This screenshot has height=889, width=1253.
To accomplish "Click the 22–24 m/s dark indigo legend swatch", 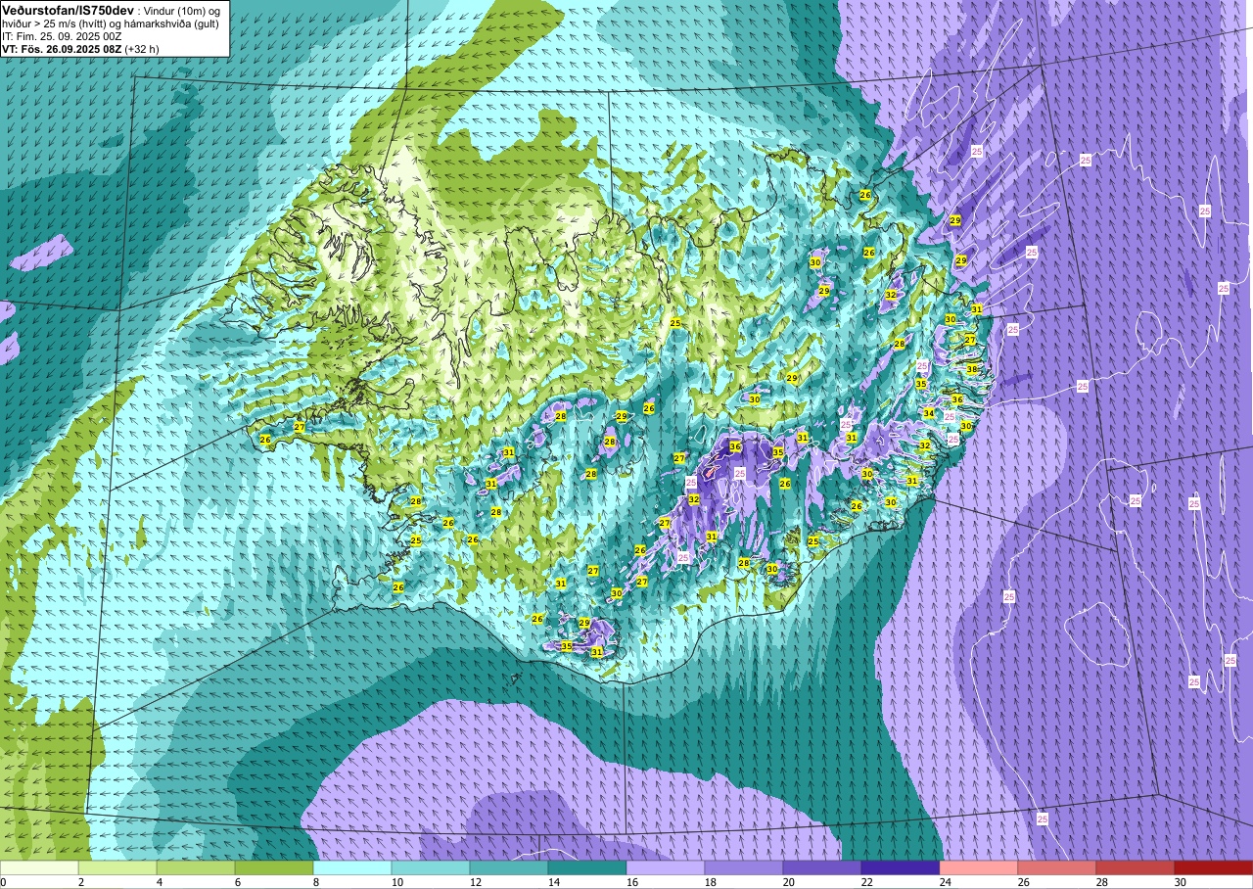I will click(x=901, y=867).
